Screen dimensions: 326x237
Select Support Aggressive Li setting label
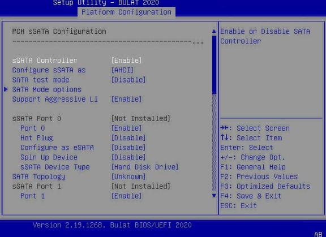(x=55, y=100)
